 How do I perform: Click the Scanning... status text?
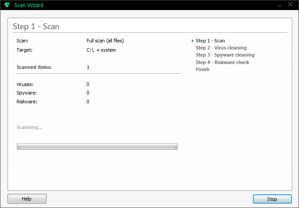(x=29, y=127)
